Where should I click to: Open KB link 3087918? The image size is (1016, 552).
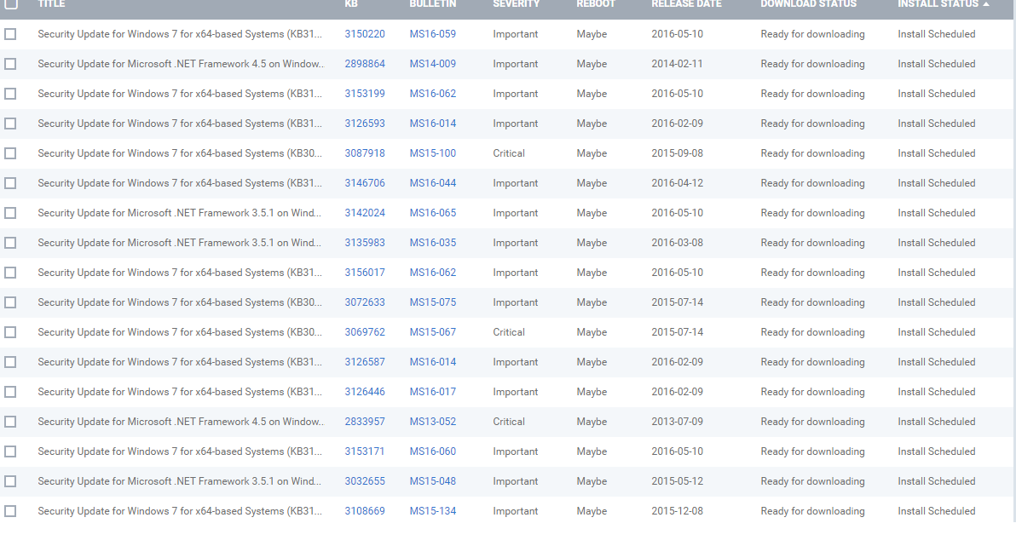(365, 153)
